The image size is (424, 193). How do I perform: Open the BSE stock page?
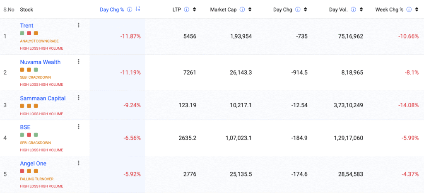[25, 127]
